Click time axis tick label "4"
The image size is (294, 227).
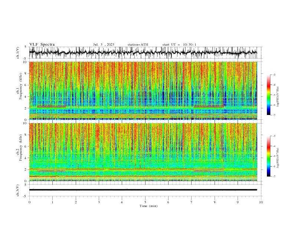tap(122, 202)
